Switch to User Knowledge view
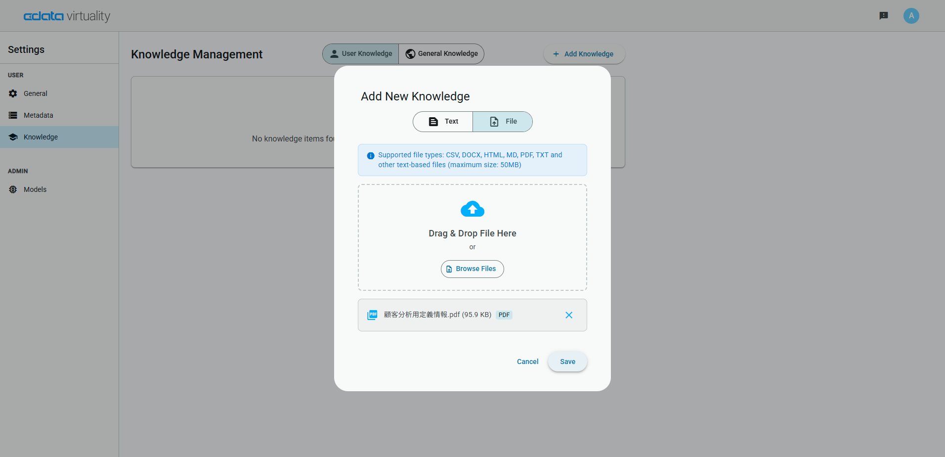 click(361, 54)
